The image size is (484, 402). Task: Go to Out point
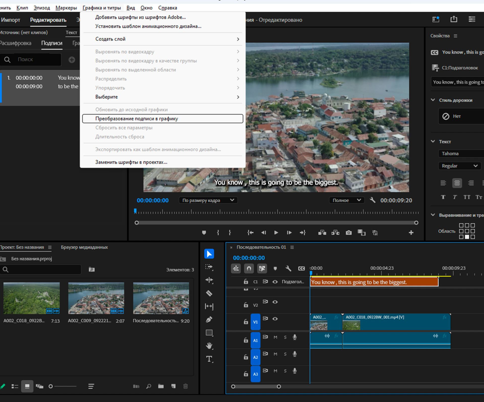coord(302,233)
